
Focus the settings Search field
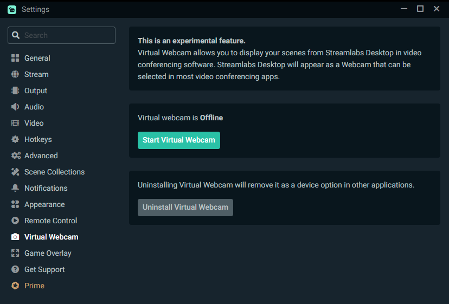click(x=62, y=35)
